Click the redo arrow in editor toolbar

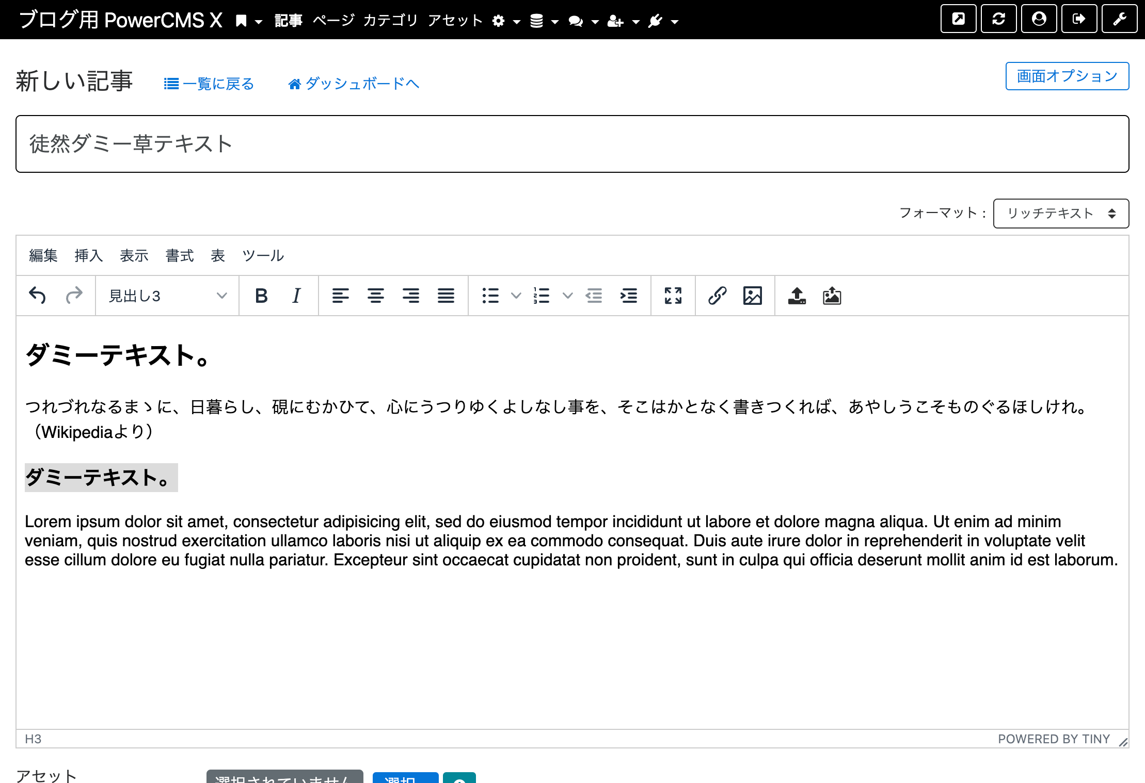click(74, 296)
